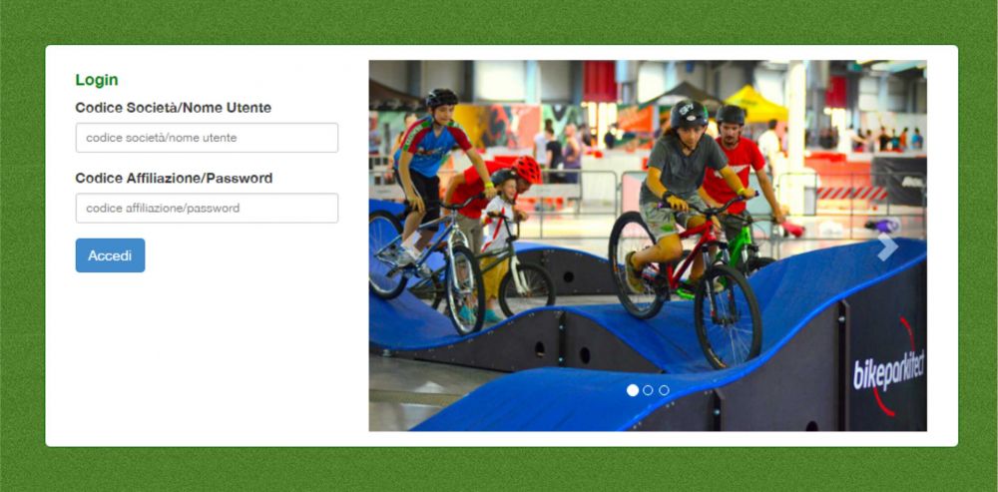Jump to the third carousel slide dot

tap(664, 390)
